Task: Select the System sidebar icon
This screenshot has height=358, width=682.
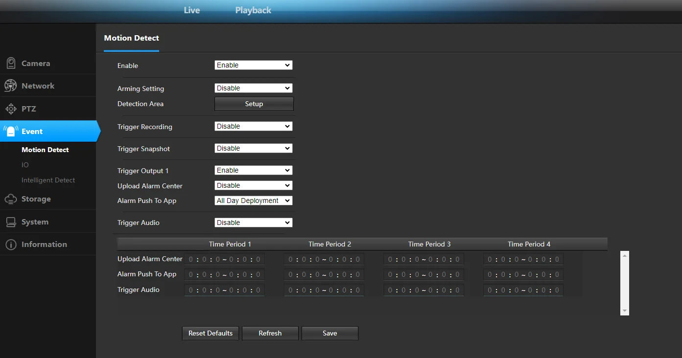Action: [11, 221]
